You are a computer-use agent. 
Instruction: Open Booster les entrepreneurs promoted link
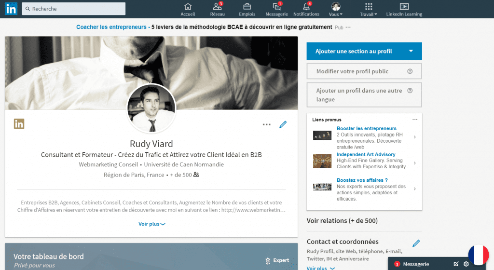tap(367, 128)
